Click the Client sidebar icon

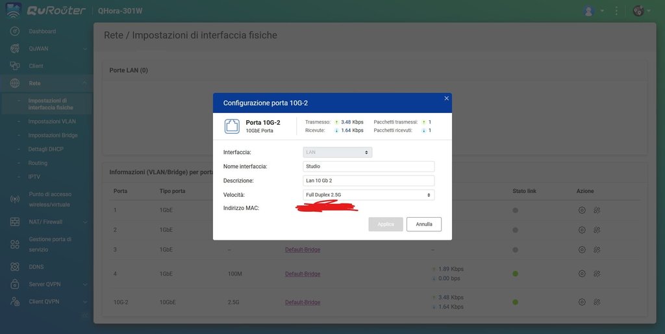pyautogui.click(x=14, y=66)
